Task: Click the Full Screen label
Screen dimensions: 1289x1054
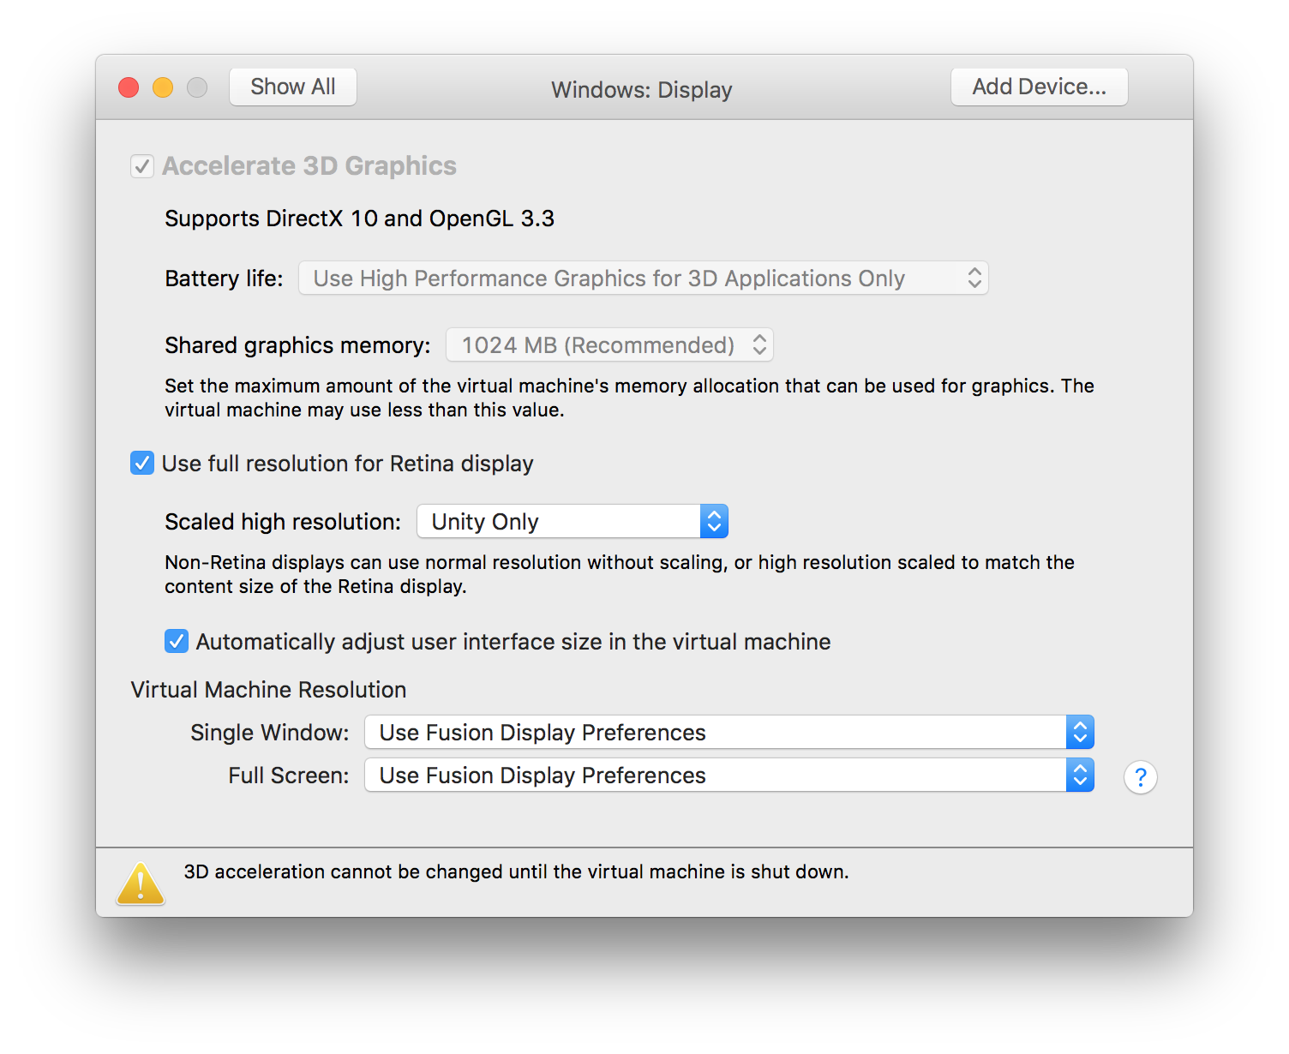Action: point(288,776)
